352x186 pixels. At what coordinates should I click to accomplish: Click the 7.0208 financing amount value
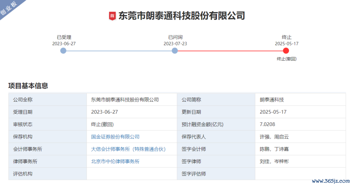[267, 124]
